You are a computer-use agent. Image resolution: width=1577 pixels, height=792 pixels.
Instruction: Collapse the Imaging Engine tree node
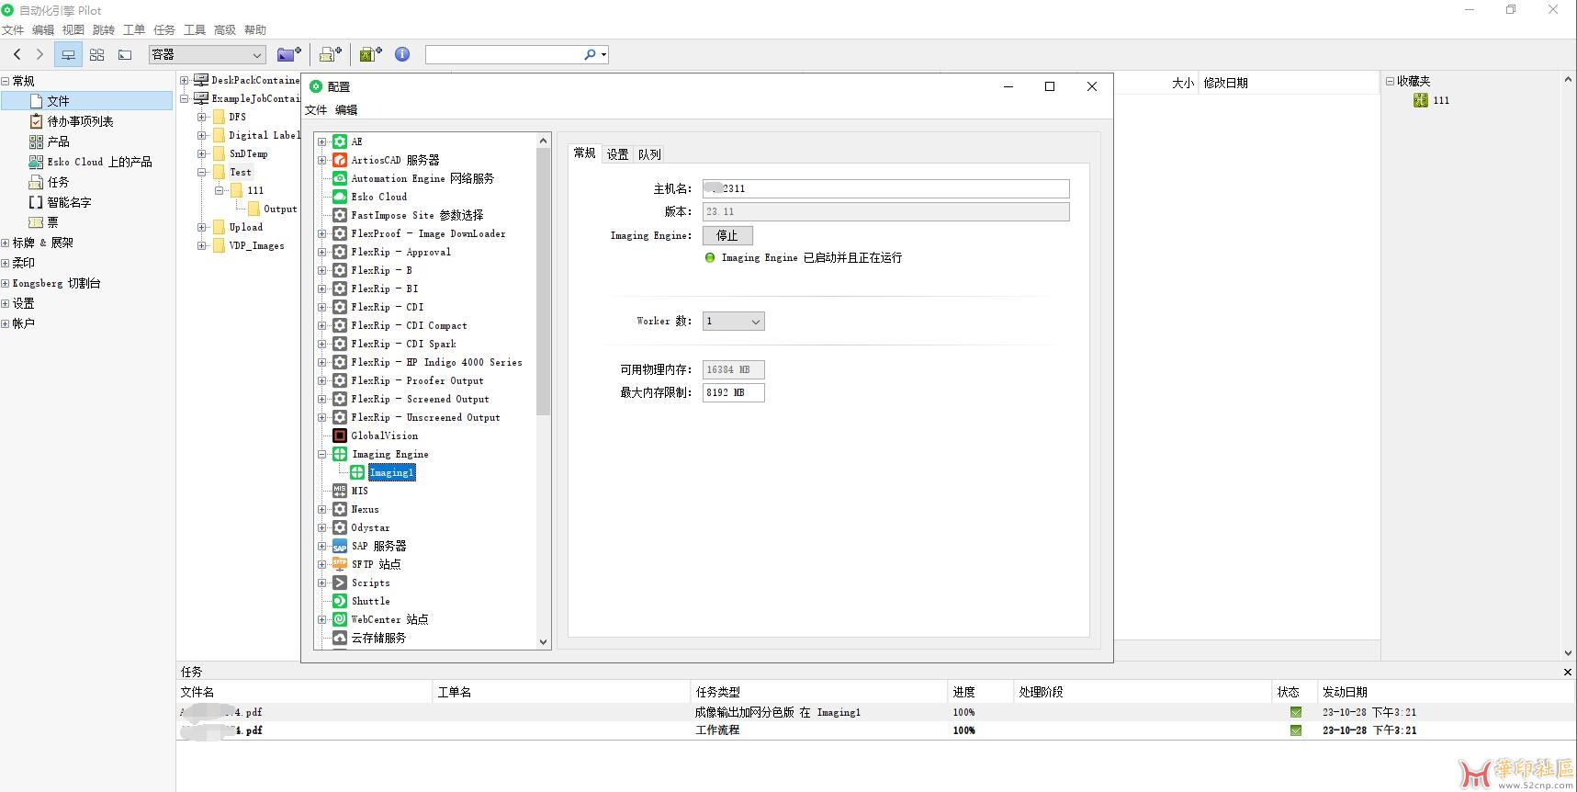322,454
